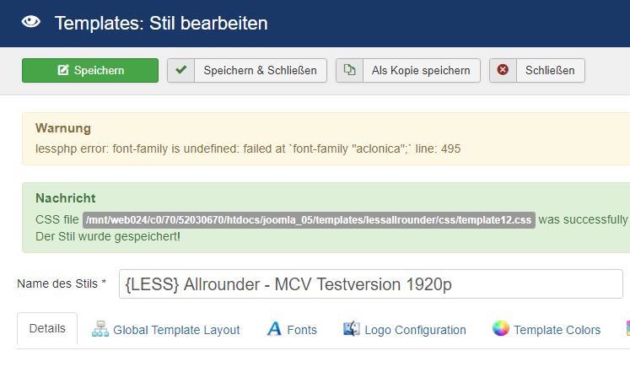Screen dimensions: 630x367
Task: Save the style with Speichern button
Action: (90, 70)
